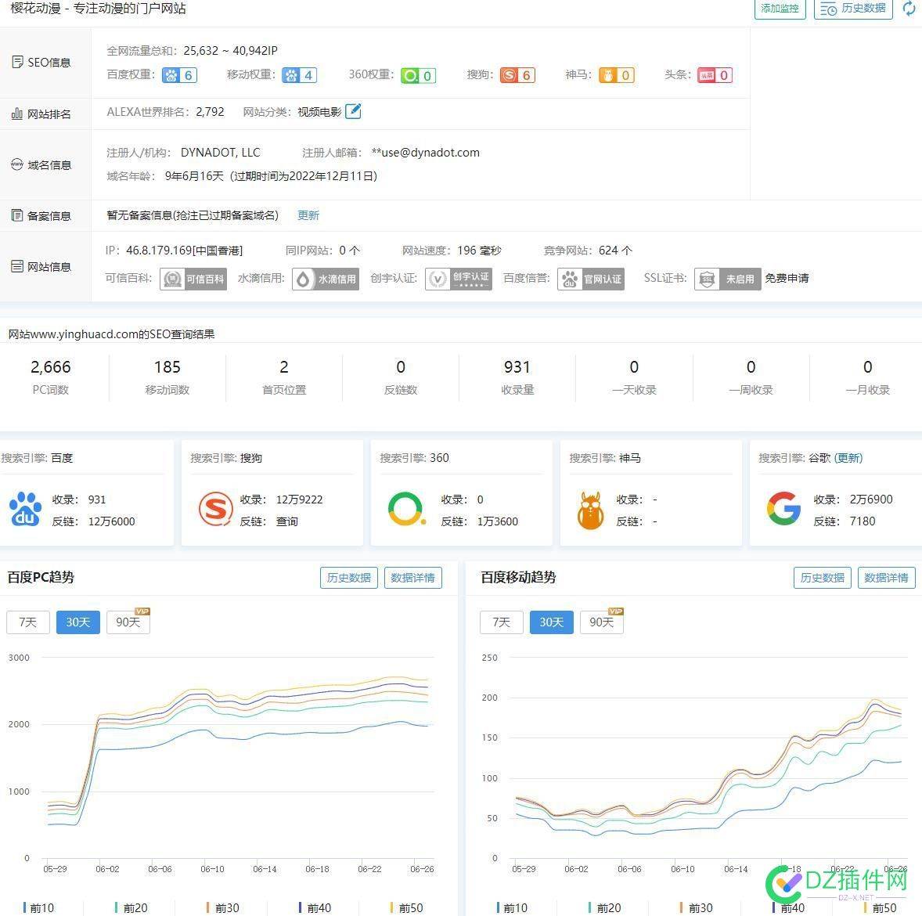Click Google 收录 value 2万6900

pos(871,499)
